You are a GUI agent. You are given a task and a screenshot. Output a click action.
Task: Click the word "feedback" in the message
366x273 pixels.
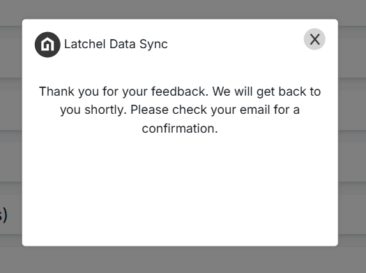(x=178, y=91)
